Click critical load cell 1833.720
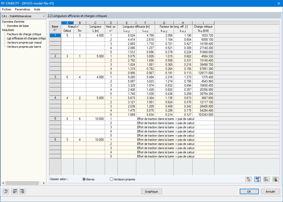Viewport: 283px width, 202px height. [203, 35]
